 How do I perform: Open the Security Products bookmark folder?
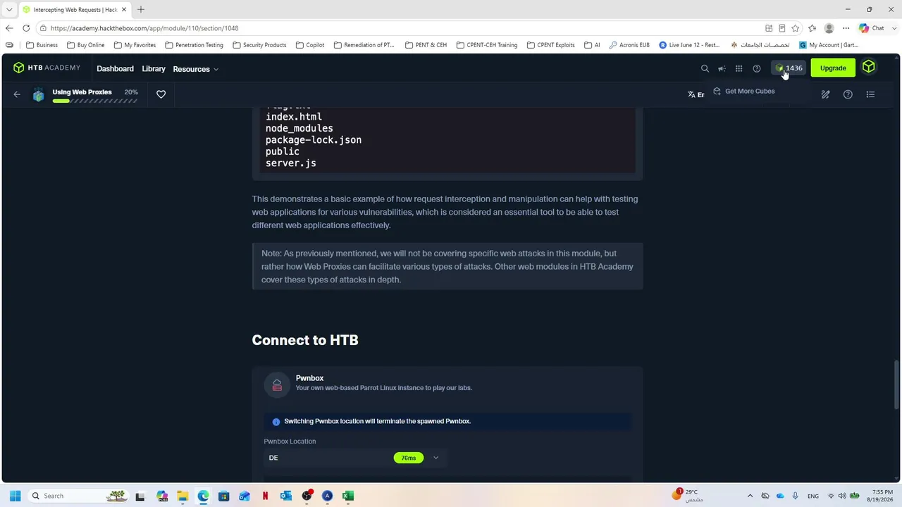pyautogui.click(x=259, y=45)
